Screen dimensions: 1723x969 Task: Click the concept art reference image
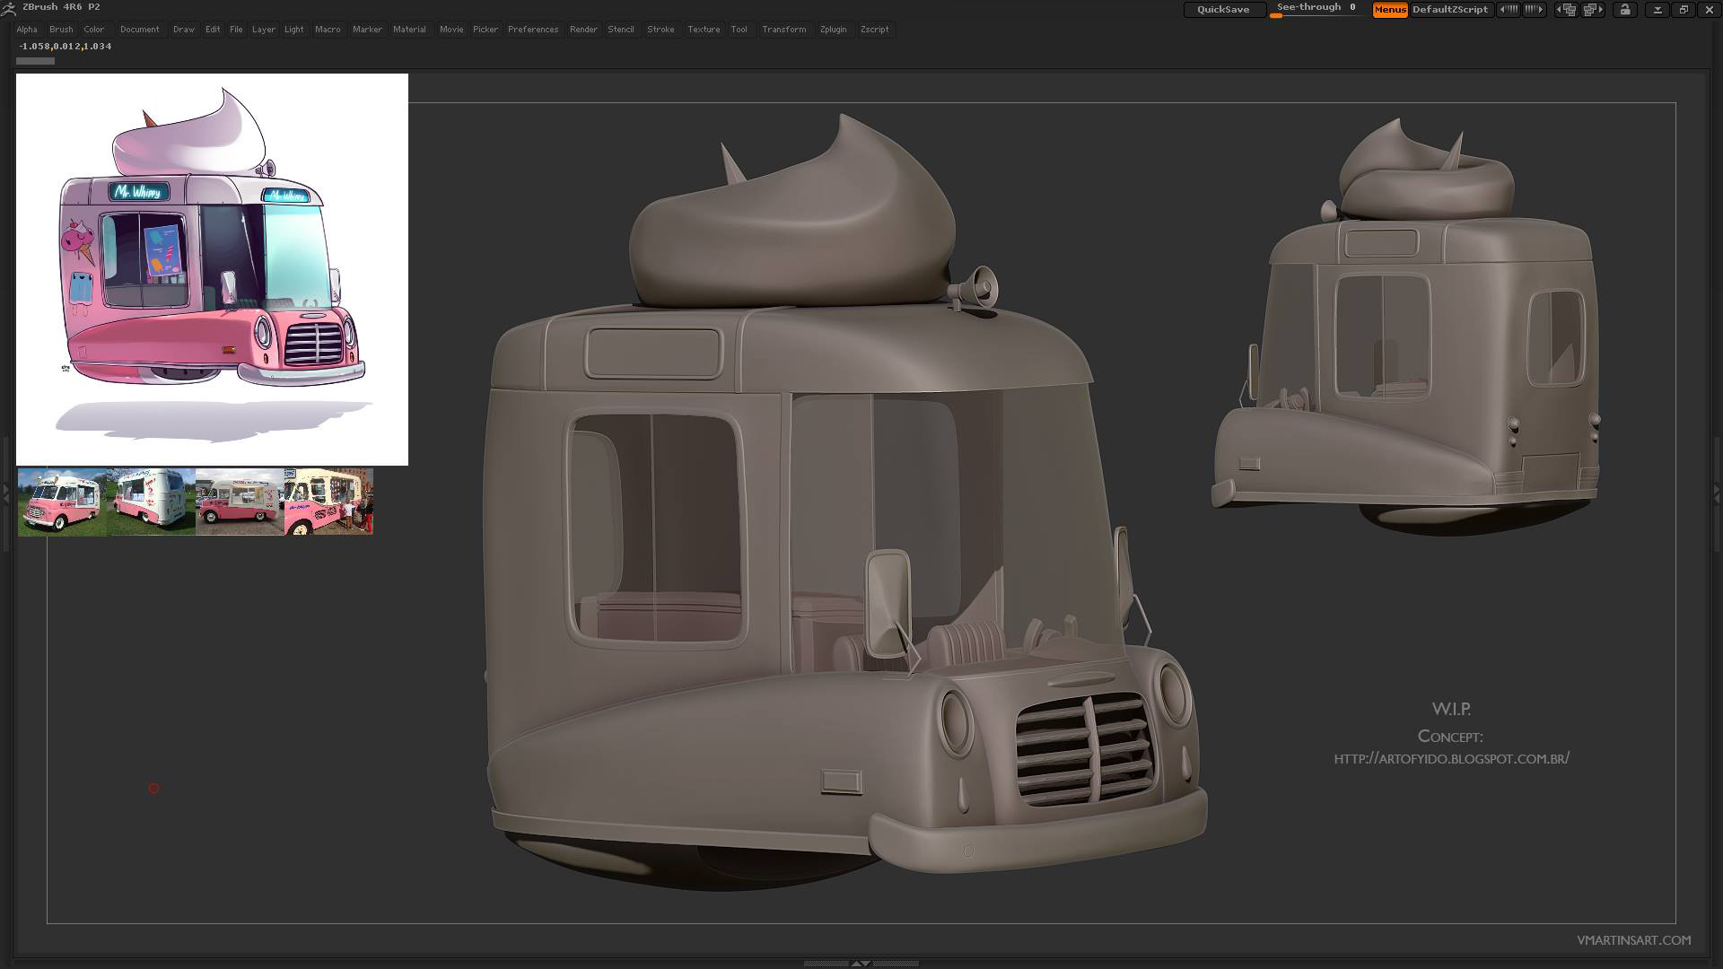tap(212, 269)
